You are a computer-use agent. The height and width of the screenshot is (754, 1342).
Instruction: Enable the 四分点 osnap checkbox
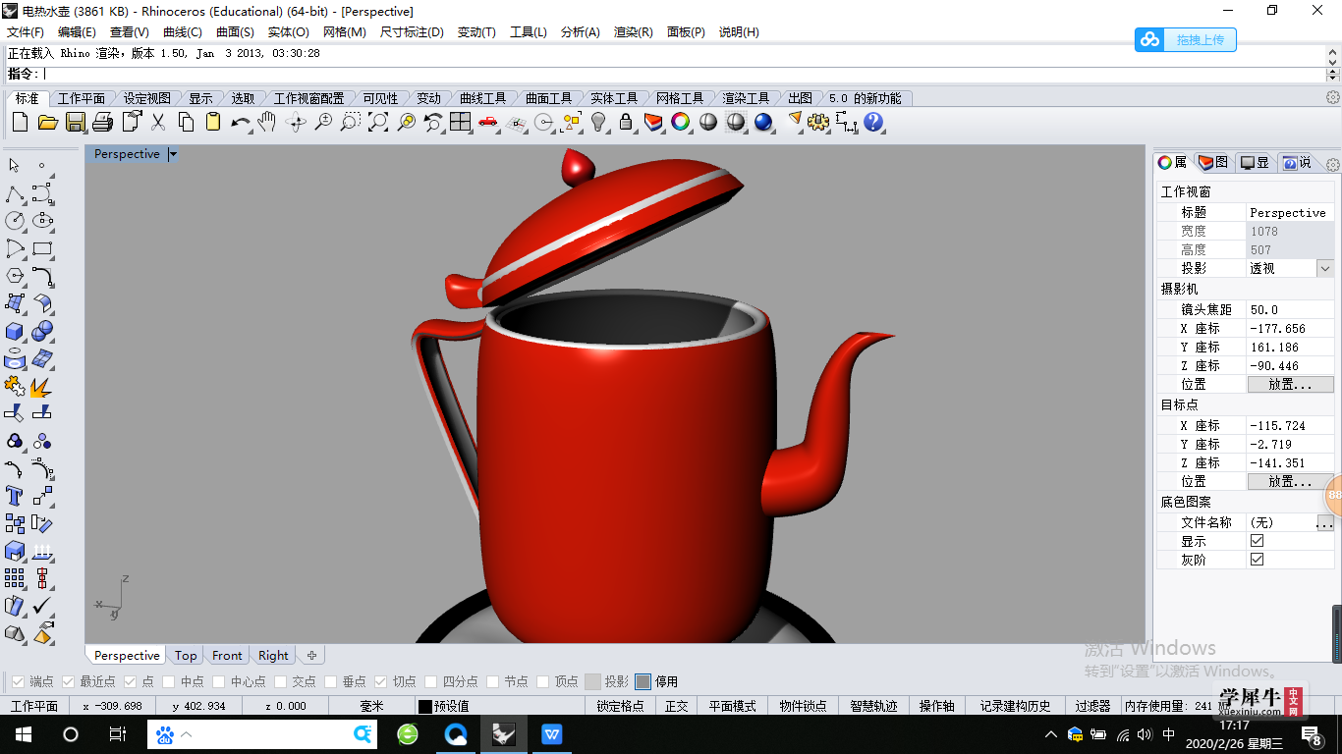pyautogui.click(x=431, y=681)
